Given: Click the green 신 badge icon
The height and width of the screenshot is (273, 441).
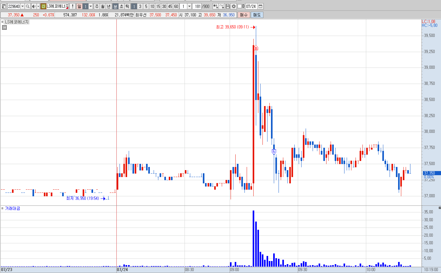Looking at the screenshot, I should 43,6.
